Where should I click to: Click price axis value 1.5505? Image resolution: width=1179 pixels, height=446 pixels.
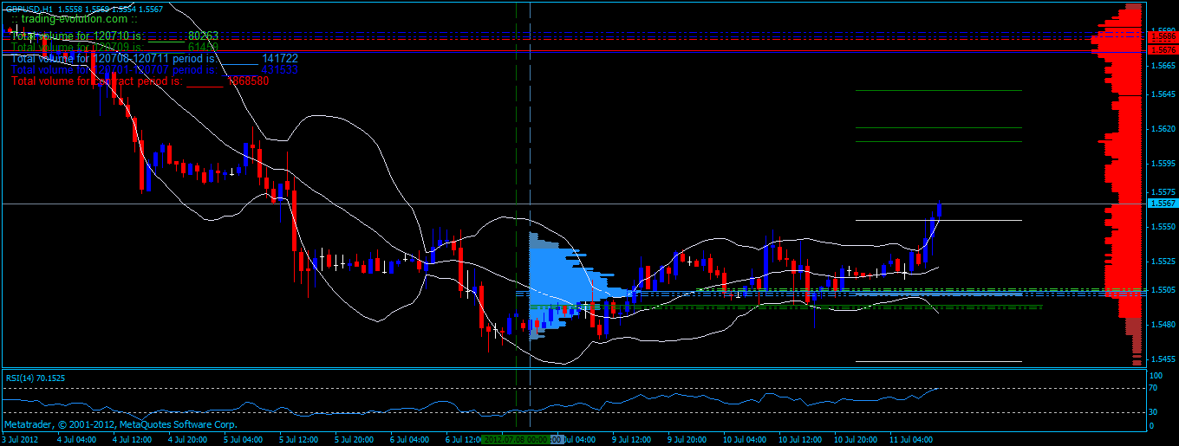1163,289
